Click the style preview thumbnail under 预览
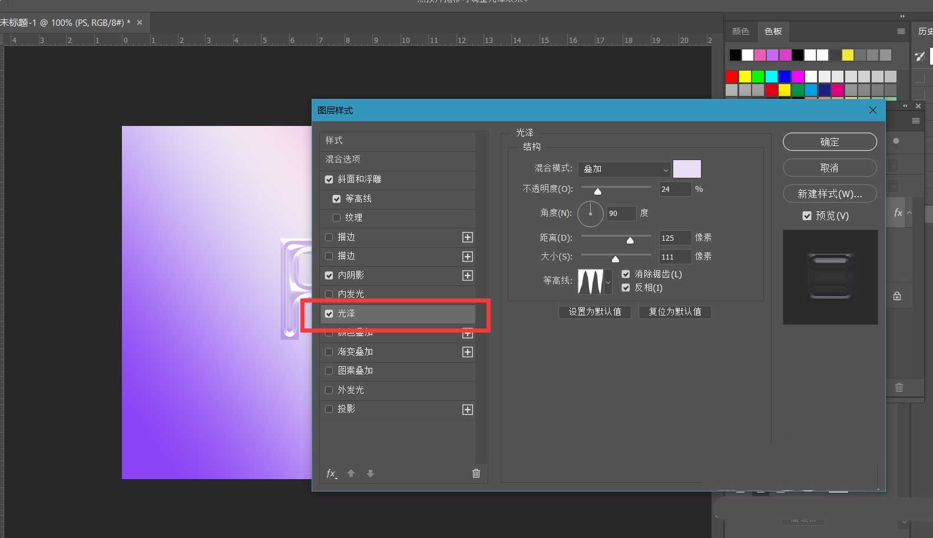 click(830, 277)
